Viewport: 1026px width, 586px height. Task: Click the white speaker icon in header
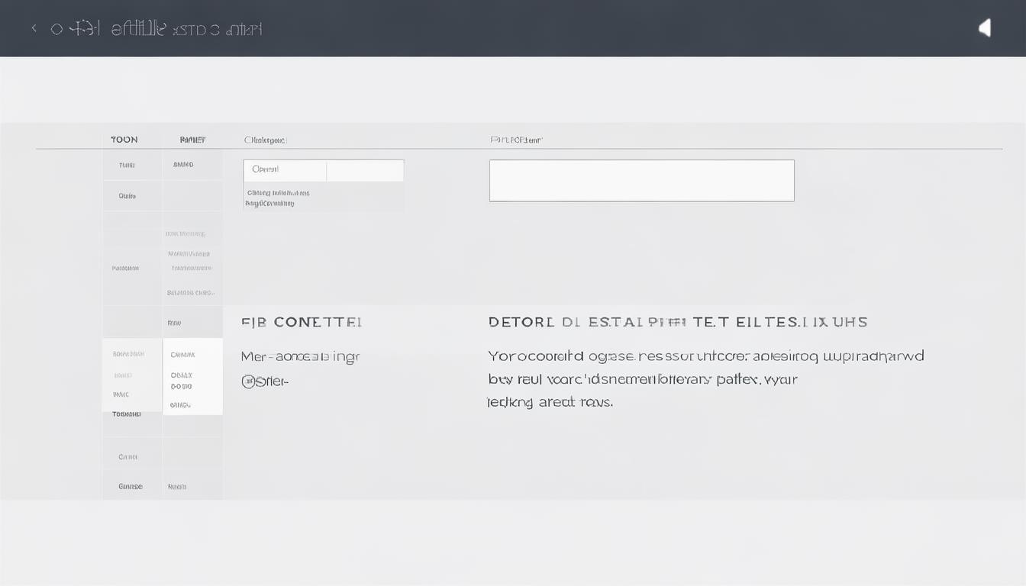tap(985, 28)
